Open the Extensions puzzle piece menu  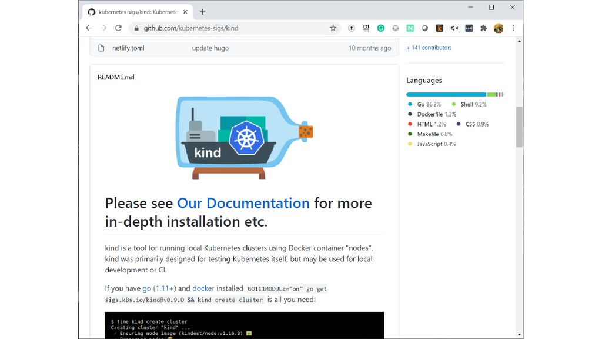[483, 28]
